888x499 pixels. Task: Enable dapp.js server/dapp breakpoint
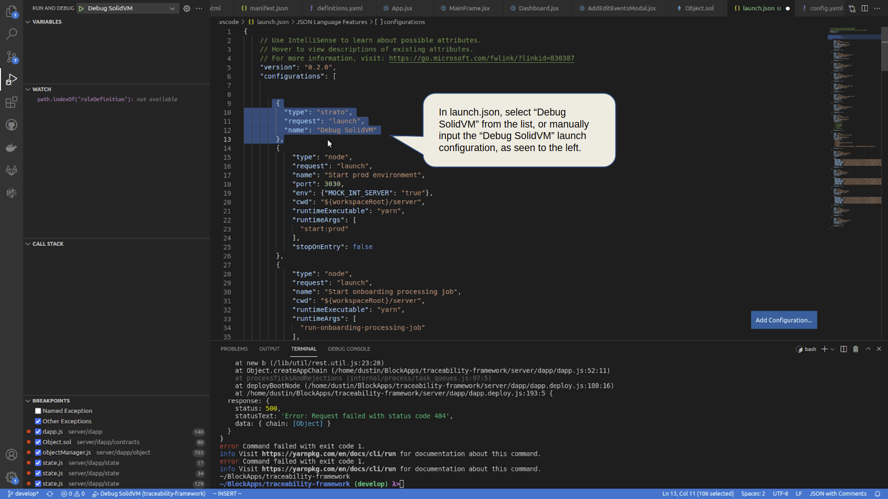pyautogui.click(x=38, y=432)
